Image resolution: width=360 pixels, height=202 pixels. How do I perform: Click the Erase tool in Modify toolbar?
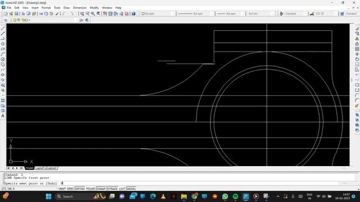pyautogui.click(x=357, y=29)
